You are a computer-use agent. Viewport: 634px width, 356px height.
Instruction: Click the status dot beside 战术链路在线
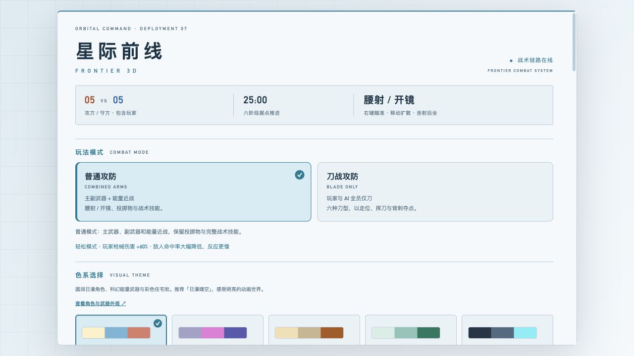pyautogui.click(x=511, y=61)
